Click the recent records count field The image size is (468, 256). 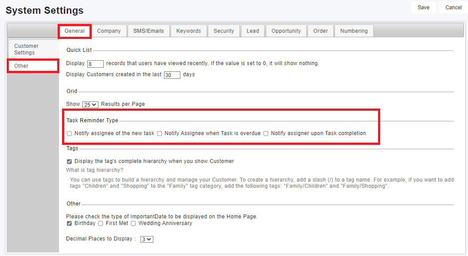[95, 64]
